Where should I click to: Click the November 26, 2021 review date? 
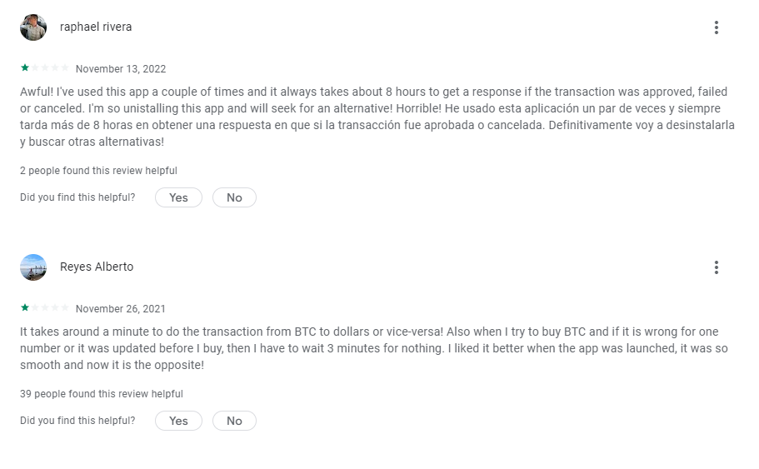coord(121,309)
